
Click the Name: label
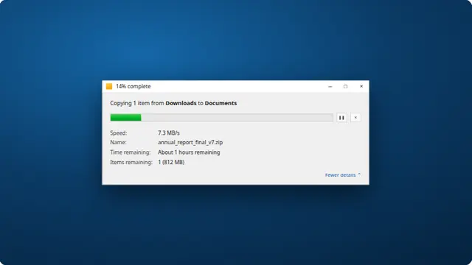click(118, 142)
